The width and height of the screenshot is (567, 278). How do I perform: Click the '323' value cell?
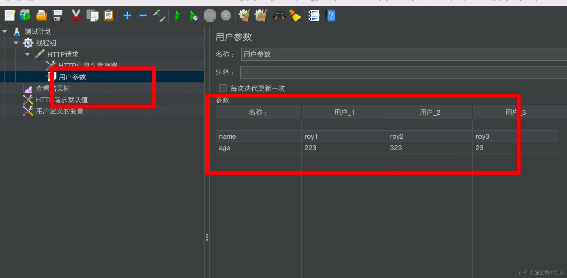[430, 148]
